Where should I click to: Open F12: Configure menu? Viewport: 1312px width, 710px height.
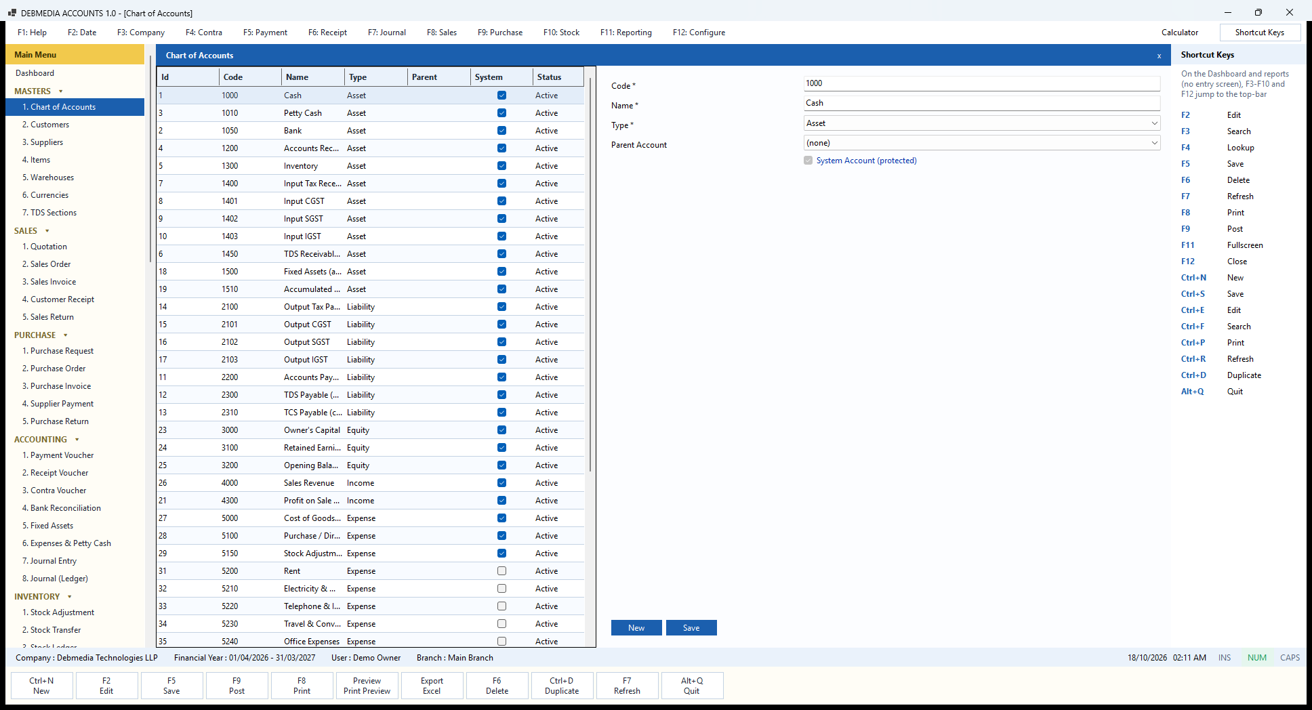(699, 33)
